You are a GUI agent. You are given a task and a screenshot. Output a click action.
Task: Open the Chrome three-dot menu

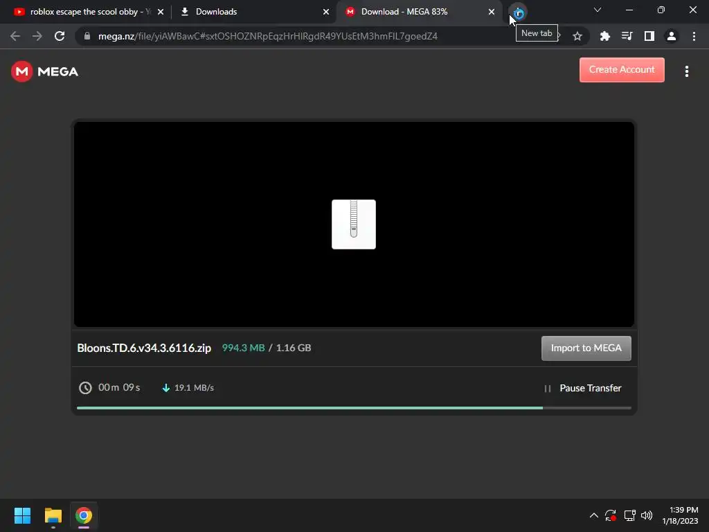tap(694, 36)
